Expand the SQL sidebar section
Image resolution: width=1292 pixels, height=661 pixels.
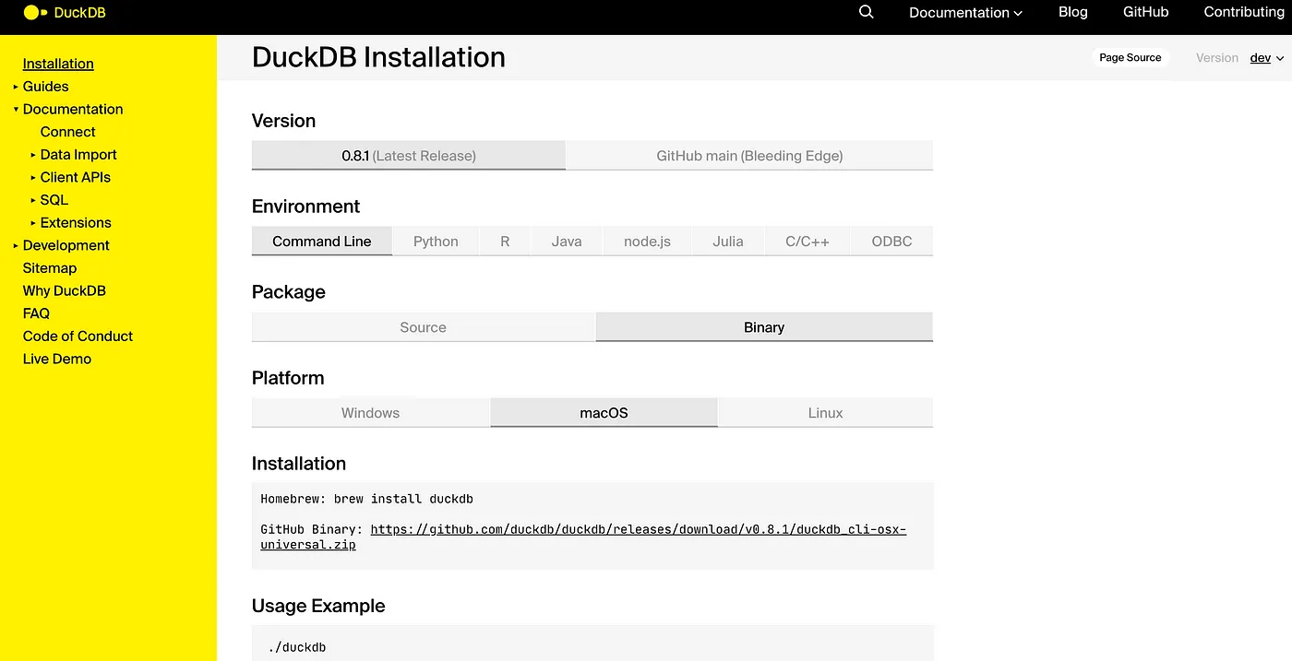53,200
